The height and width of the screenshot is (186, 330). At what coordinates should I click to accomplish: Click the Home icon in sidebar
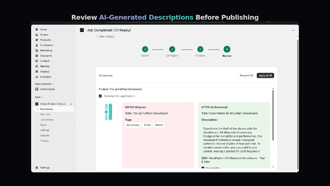[37, 30]
